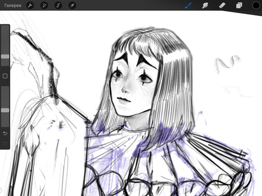Click the brush size slider handle
The image size is (262, 196).
click(x=5, y=57)
